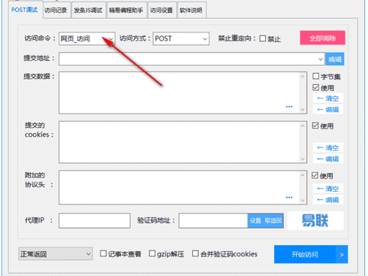This screenshot has height=276, width=368.
Task: Focus the 验证码地址 input field
Action: click(x=213, y=220)
